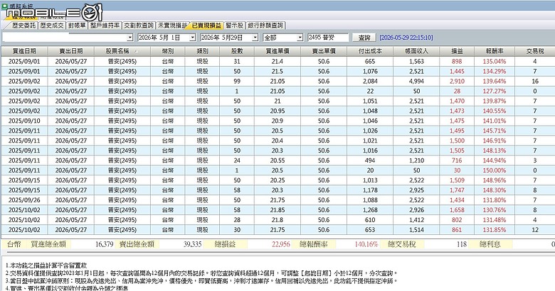
Task: Click the 總利息 summary label
Action: pos(490,244)
